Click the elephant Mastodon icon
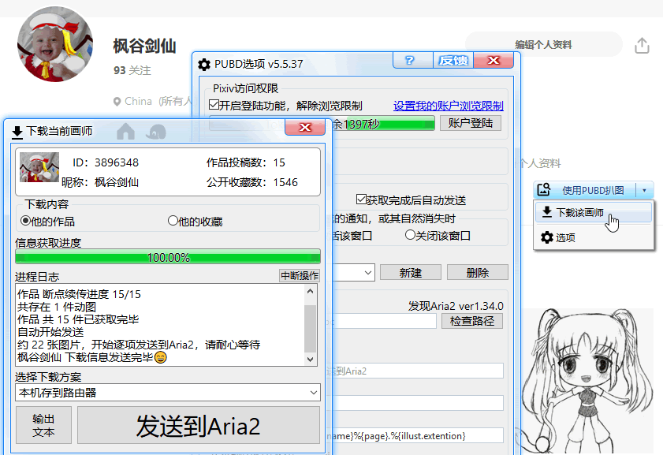663x455 pixels. 156,132
